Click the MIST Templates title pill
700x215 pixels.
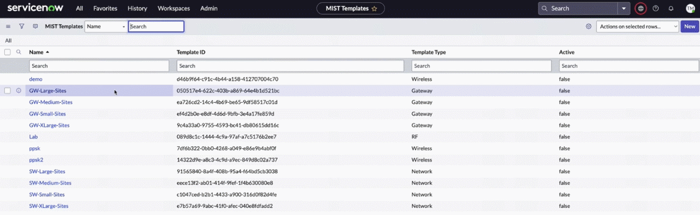coord(351,9)
